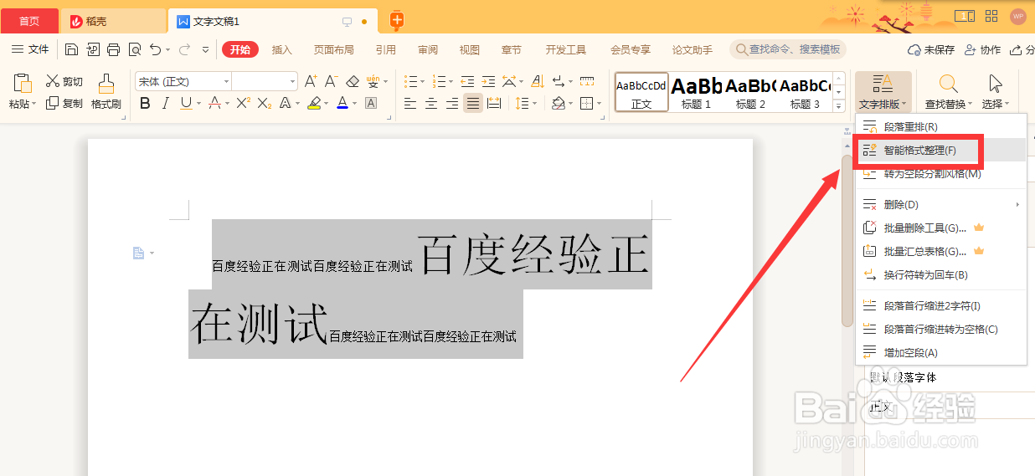
Task: Click the Print icon
Action: (x=113, y=49)
